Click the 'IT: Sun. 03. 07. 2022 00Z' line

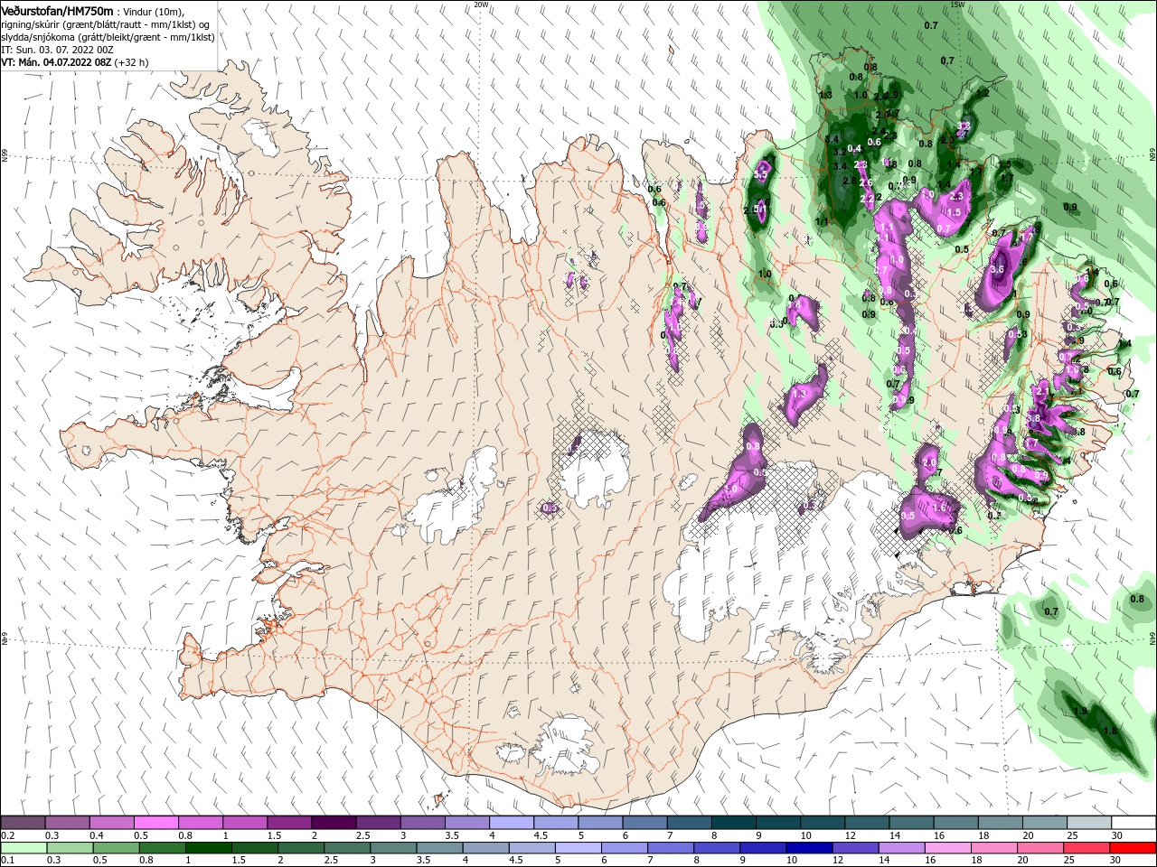click(x=57, y=50)
